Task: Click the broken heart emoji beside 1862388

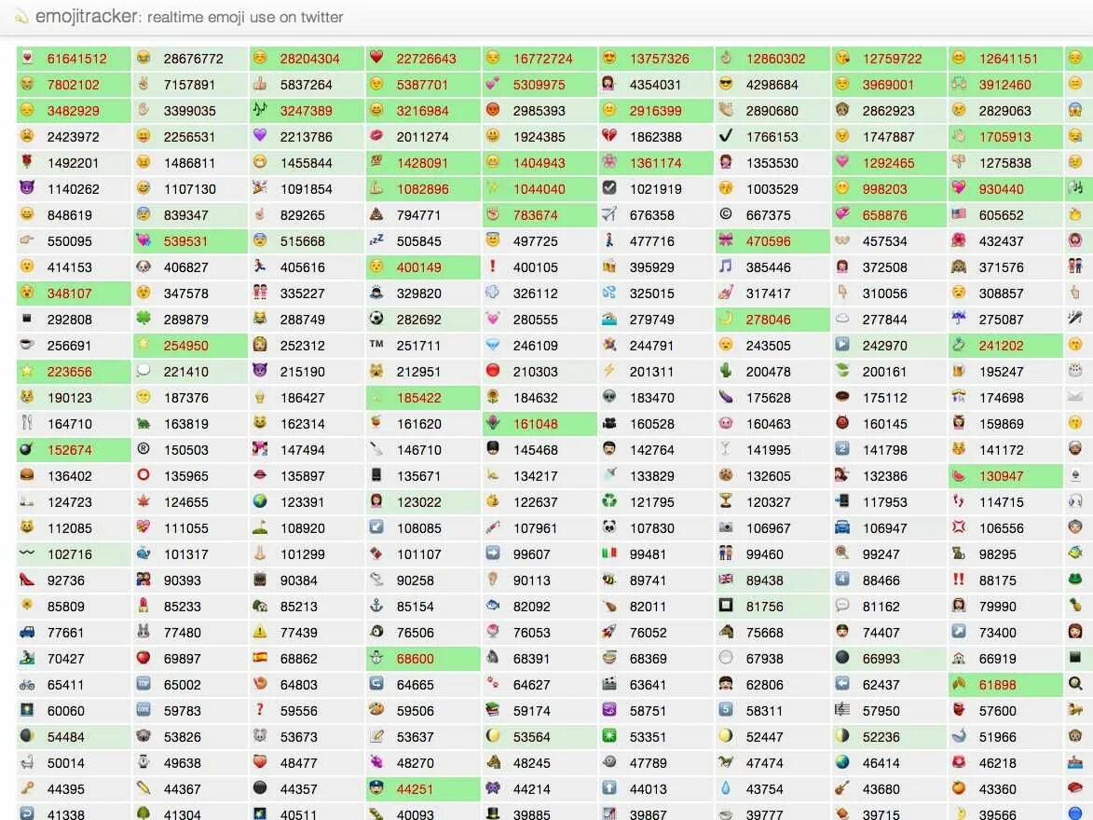Action: tap(609, 136)
